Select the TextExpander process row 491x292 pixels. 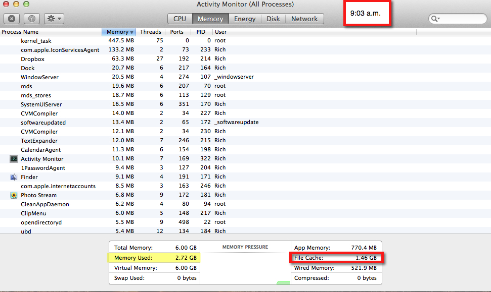click(246, 140)
